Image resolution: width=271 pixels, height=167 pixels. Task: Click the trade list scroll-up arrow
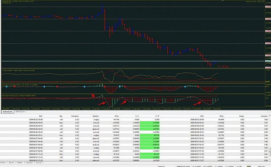270,116
